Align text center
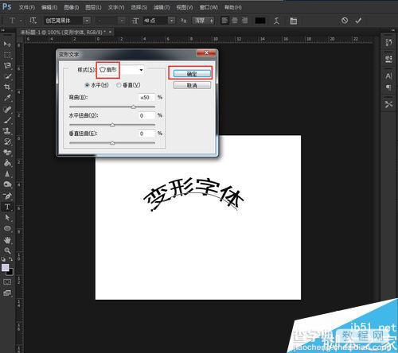Viewport: 398px width, 353px height. coord(235,21)
